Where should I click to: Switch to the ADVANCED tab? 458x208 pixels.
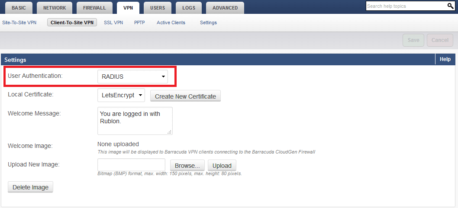point(225,8)
